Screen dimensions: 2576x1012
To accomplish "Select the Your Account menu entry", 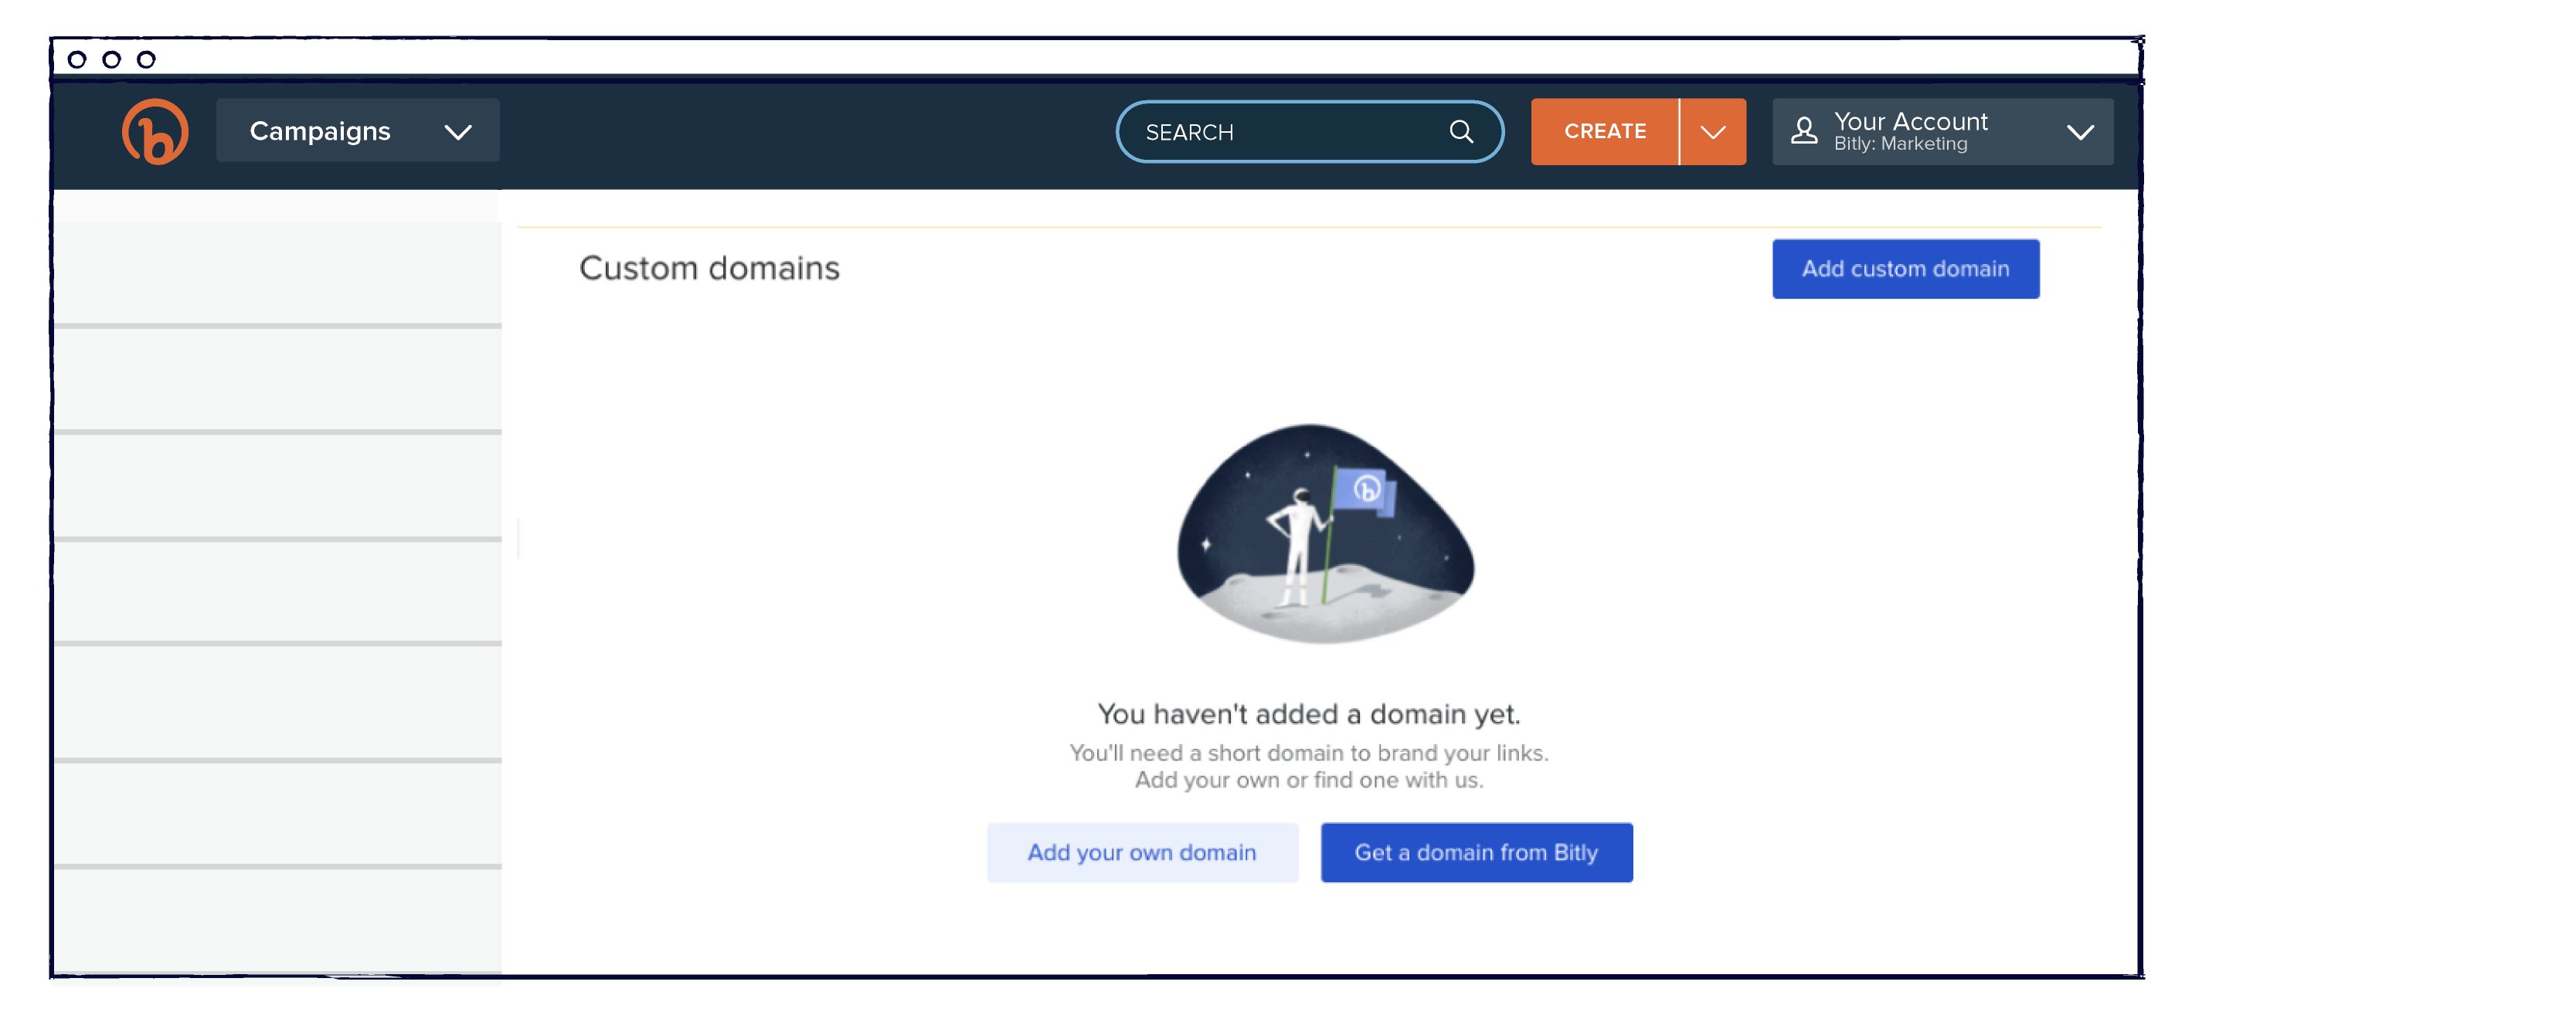I will click(1939, 131).
